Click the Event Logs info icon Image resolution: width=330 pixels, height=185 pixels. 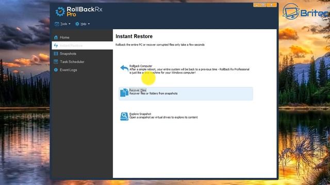click(x=56, y=70)
